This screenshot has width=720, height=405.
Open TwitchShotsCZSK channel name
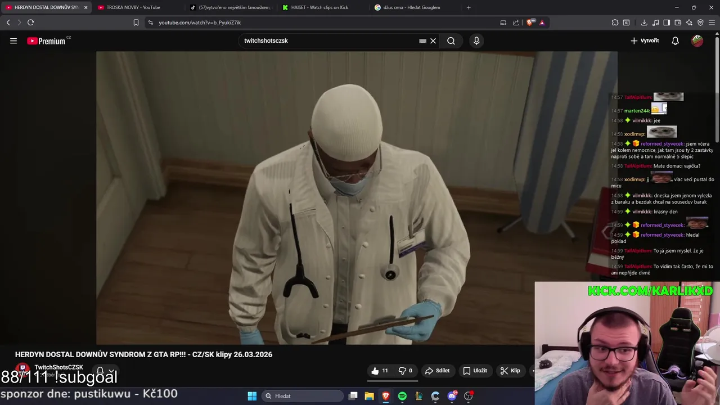point(58,367)
